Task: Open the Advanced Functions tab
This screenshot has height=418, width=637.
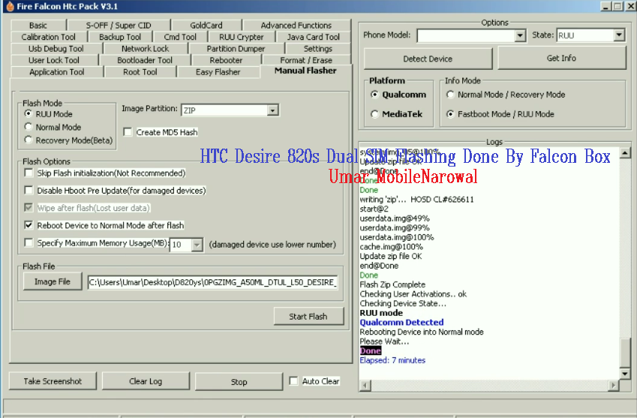Action: [296, 26]
